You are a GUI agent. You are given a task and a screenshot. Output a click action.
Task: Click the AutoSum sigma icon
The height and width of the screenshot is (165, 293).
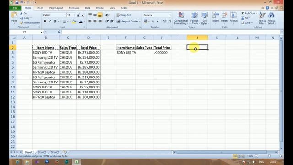pyautogui.click(x=242, y=13)
